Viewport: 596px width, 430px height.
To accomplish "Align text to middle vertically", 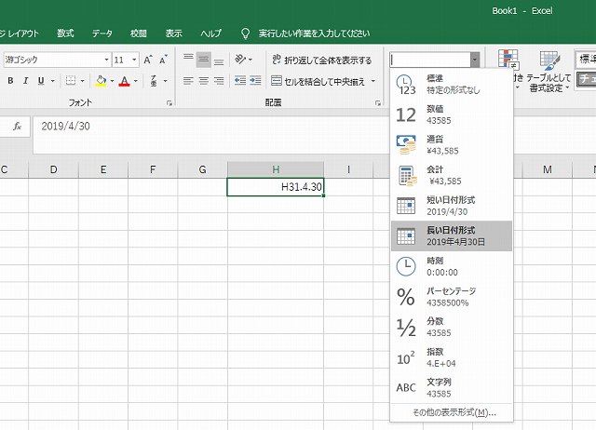I will [203, 60].
